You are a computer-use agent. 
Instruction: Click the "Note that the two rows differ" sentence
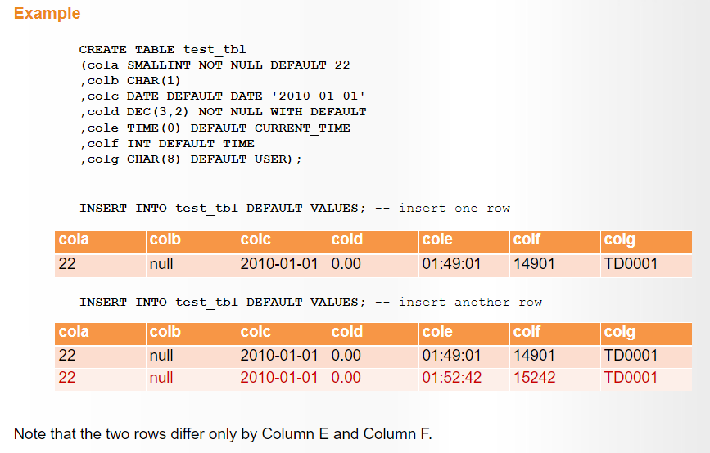coord(223,433)
